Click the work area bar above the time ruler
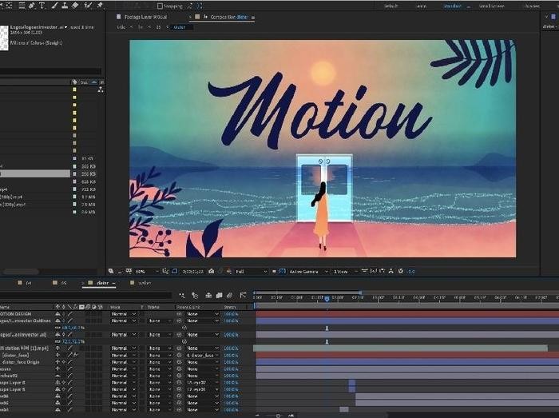 [x=307, y=293]
